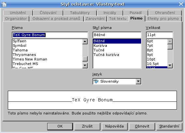Screen dimensions: 185x133
Task: Select Thryomanes font
Action: [x=48, y=55]
